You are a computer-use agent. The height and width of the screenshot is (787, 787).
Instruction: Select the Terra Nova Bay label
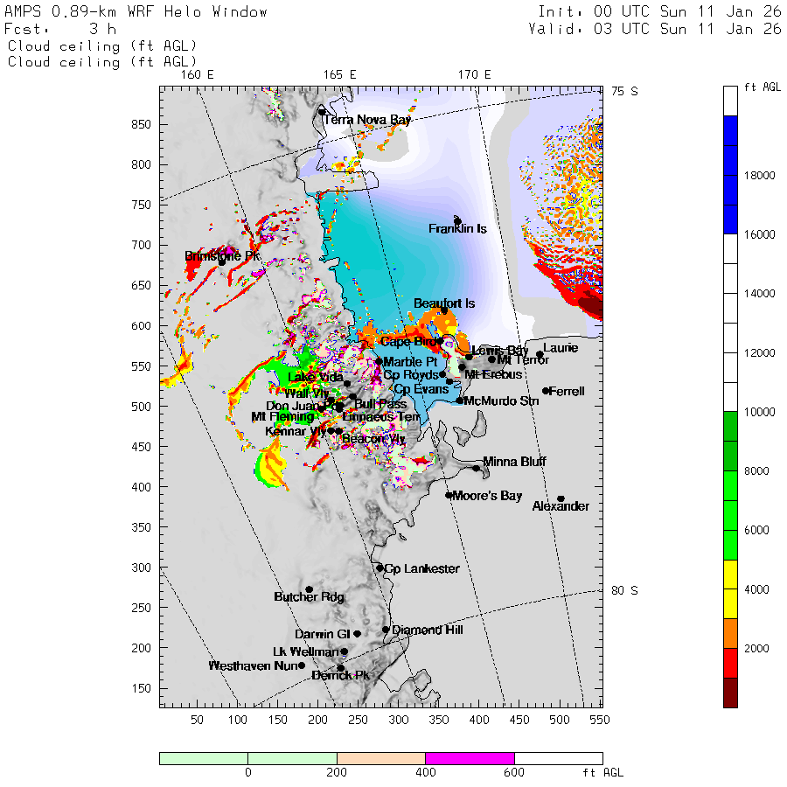(x=367, y=120)
